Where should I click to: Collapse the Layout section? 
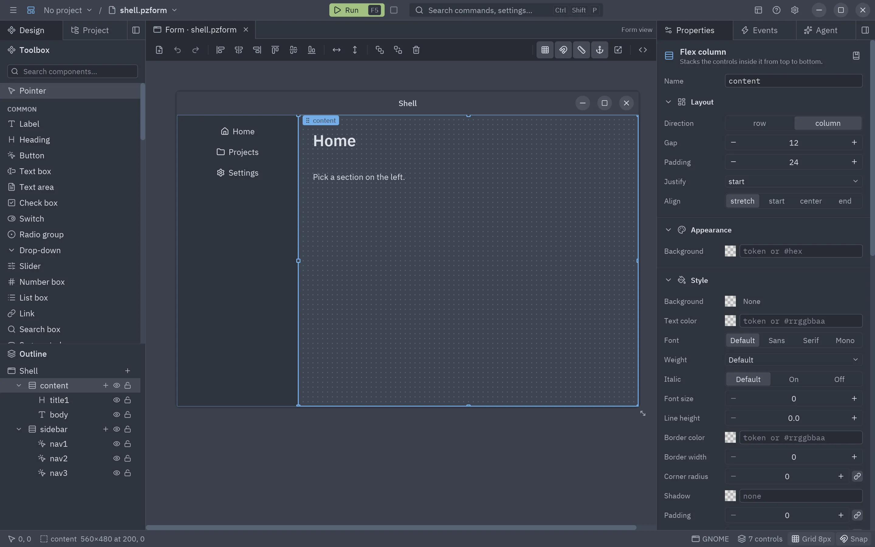[668, 102]
